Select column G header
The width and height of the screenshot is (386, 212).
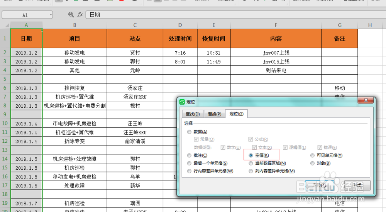coord(339,25)
